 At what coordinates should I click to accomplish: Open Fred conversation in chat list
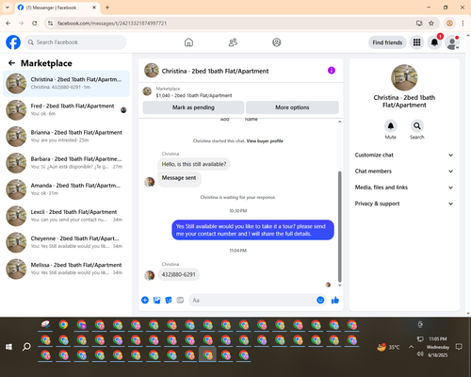pos(66,110)
